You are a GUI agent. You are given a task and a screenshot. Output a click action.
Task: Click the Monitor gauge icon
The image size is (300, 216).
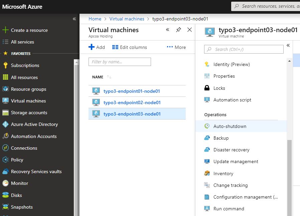(5, 183)
